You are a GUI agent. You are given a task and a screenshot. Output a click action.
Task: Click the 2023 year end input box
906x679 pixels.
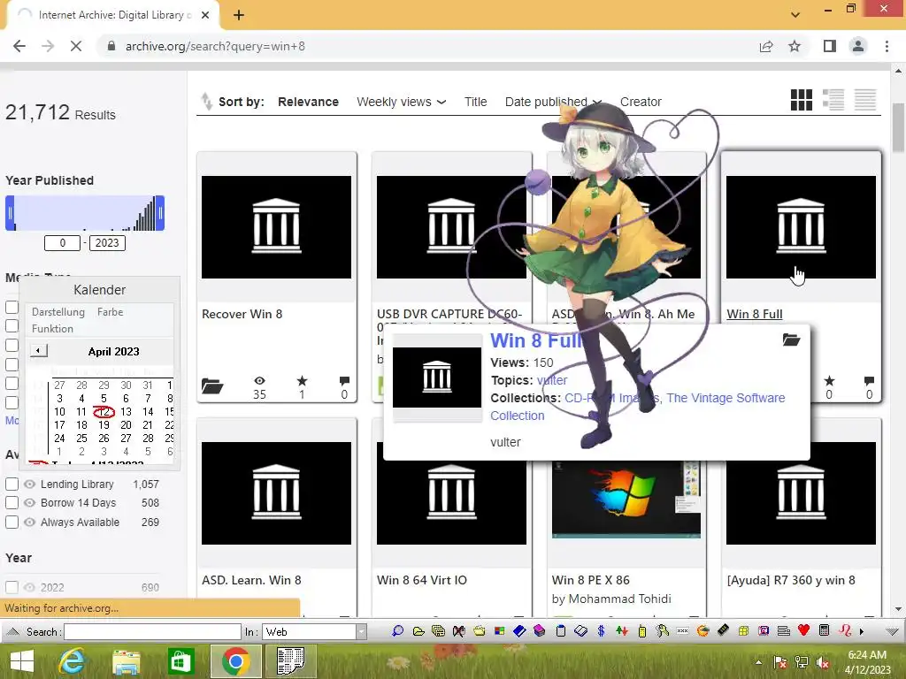(x=107, y=242)
